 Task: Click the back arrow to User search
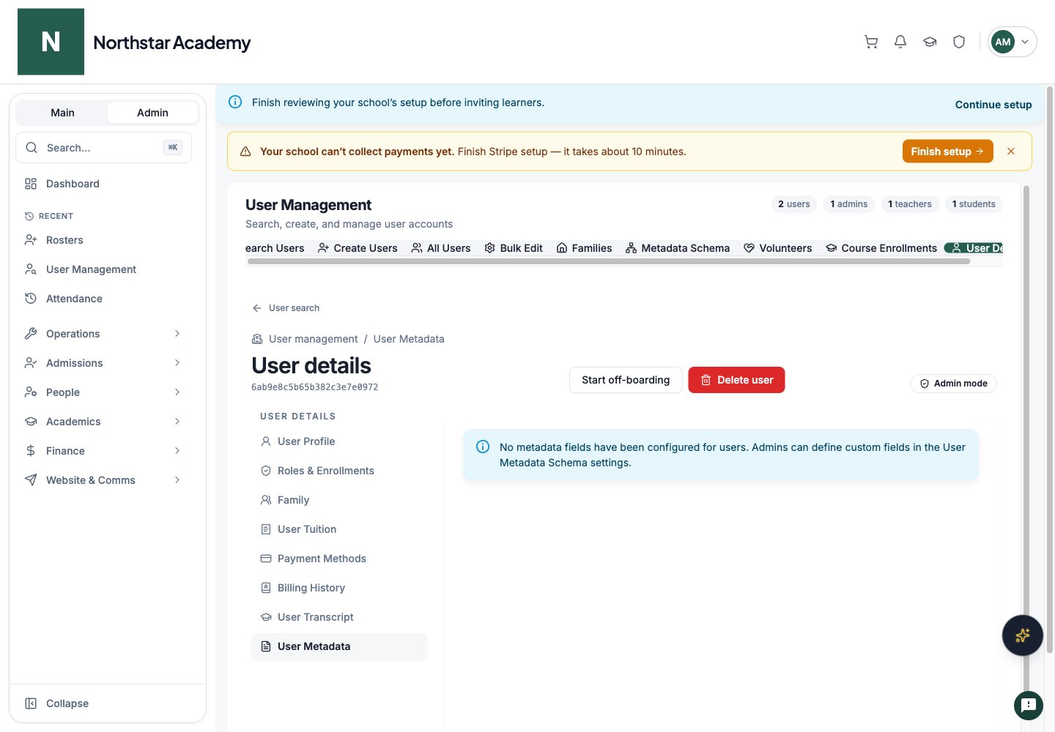(257, 308)
